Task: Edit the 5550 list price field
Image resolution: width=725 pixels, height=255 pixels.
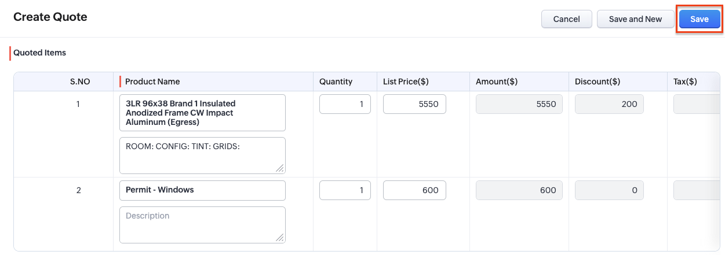Action: coord(414,104)
